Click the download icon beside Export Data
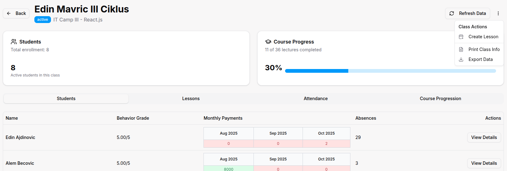The width and height of the screenshot is (507, 171). point(461,59)
